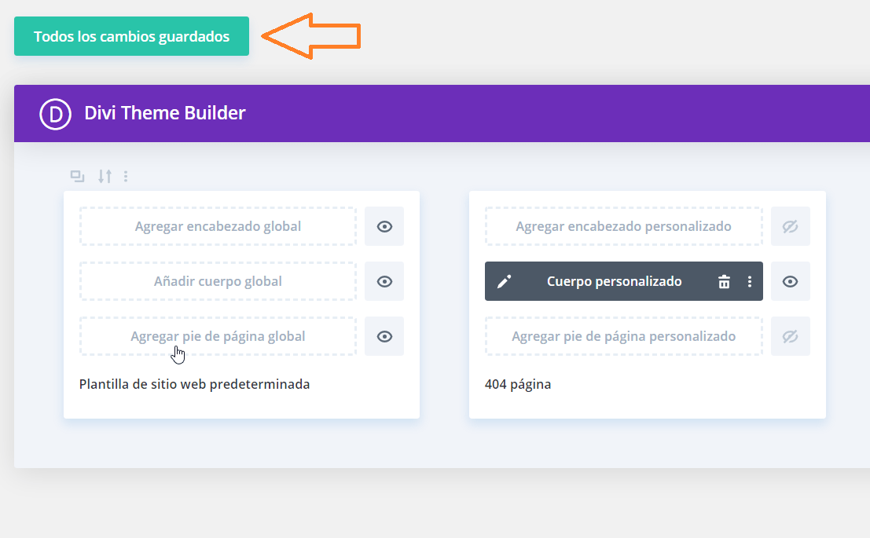Delete Cuerpo personalizado with the trash icon
The width and height of the screenshot is (870, 538).
(724, 282)
